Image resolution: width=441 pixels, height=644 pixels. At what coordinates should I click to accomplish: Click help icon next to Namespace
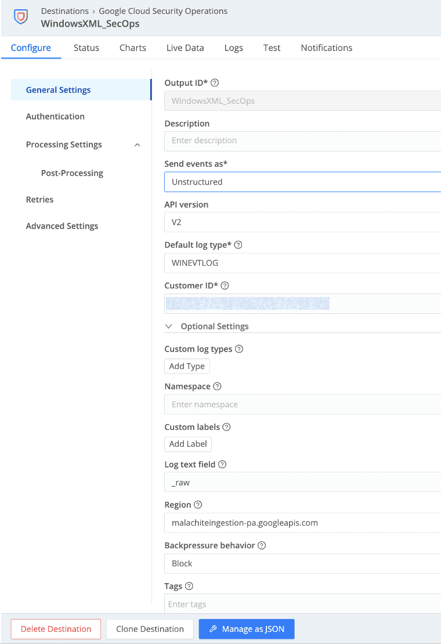pyautogui.click(x=217, y=386)
